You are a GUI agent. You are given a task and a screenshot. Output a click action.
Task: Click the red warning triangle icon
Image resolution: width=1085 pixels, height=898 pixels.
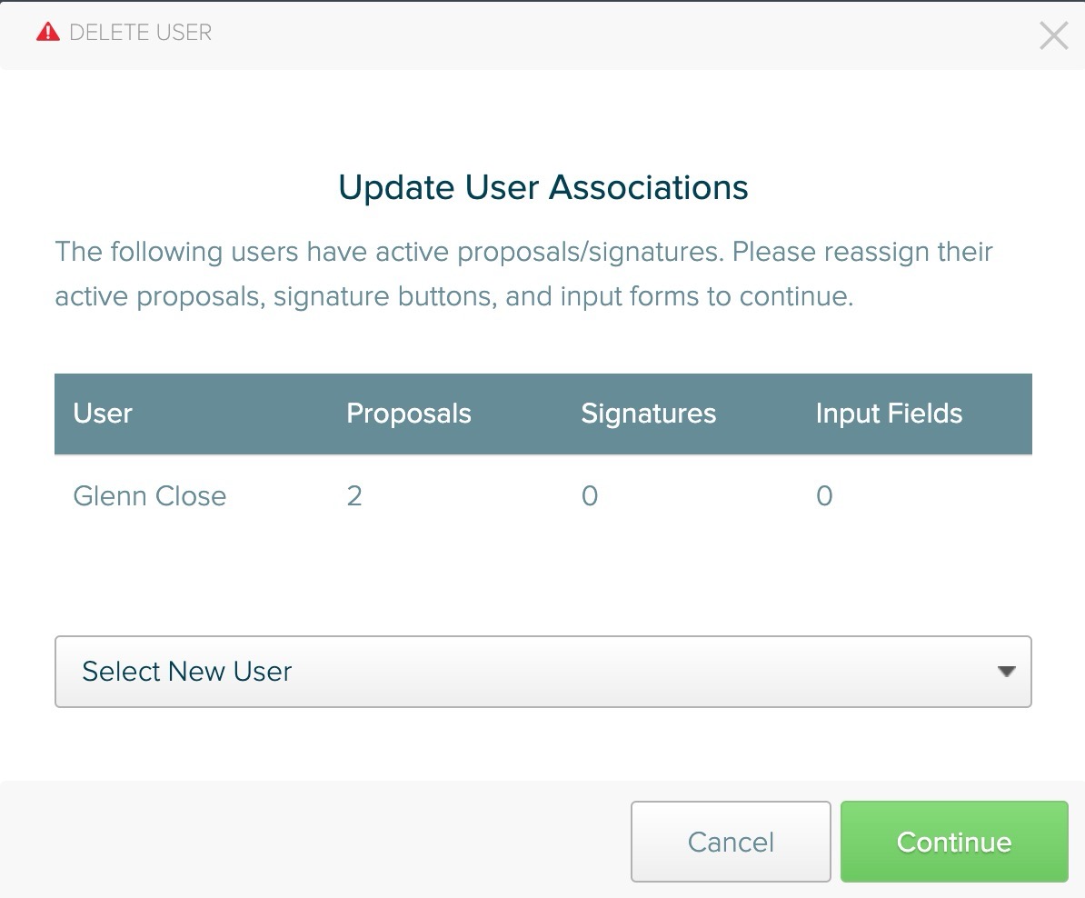48,32
